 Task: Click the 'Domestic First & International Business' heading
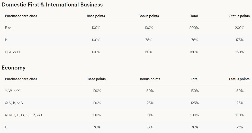52,5
